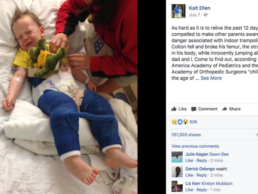The width and height of the screenshot is (258, 194).
Task: Open Kait Ellen's profile name link
Action: (x=199, y=8)
